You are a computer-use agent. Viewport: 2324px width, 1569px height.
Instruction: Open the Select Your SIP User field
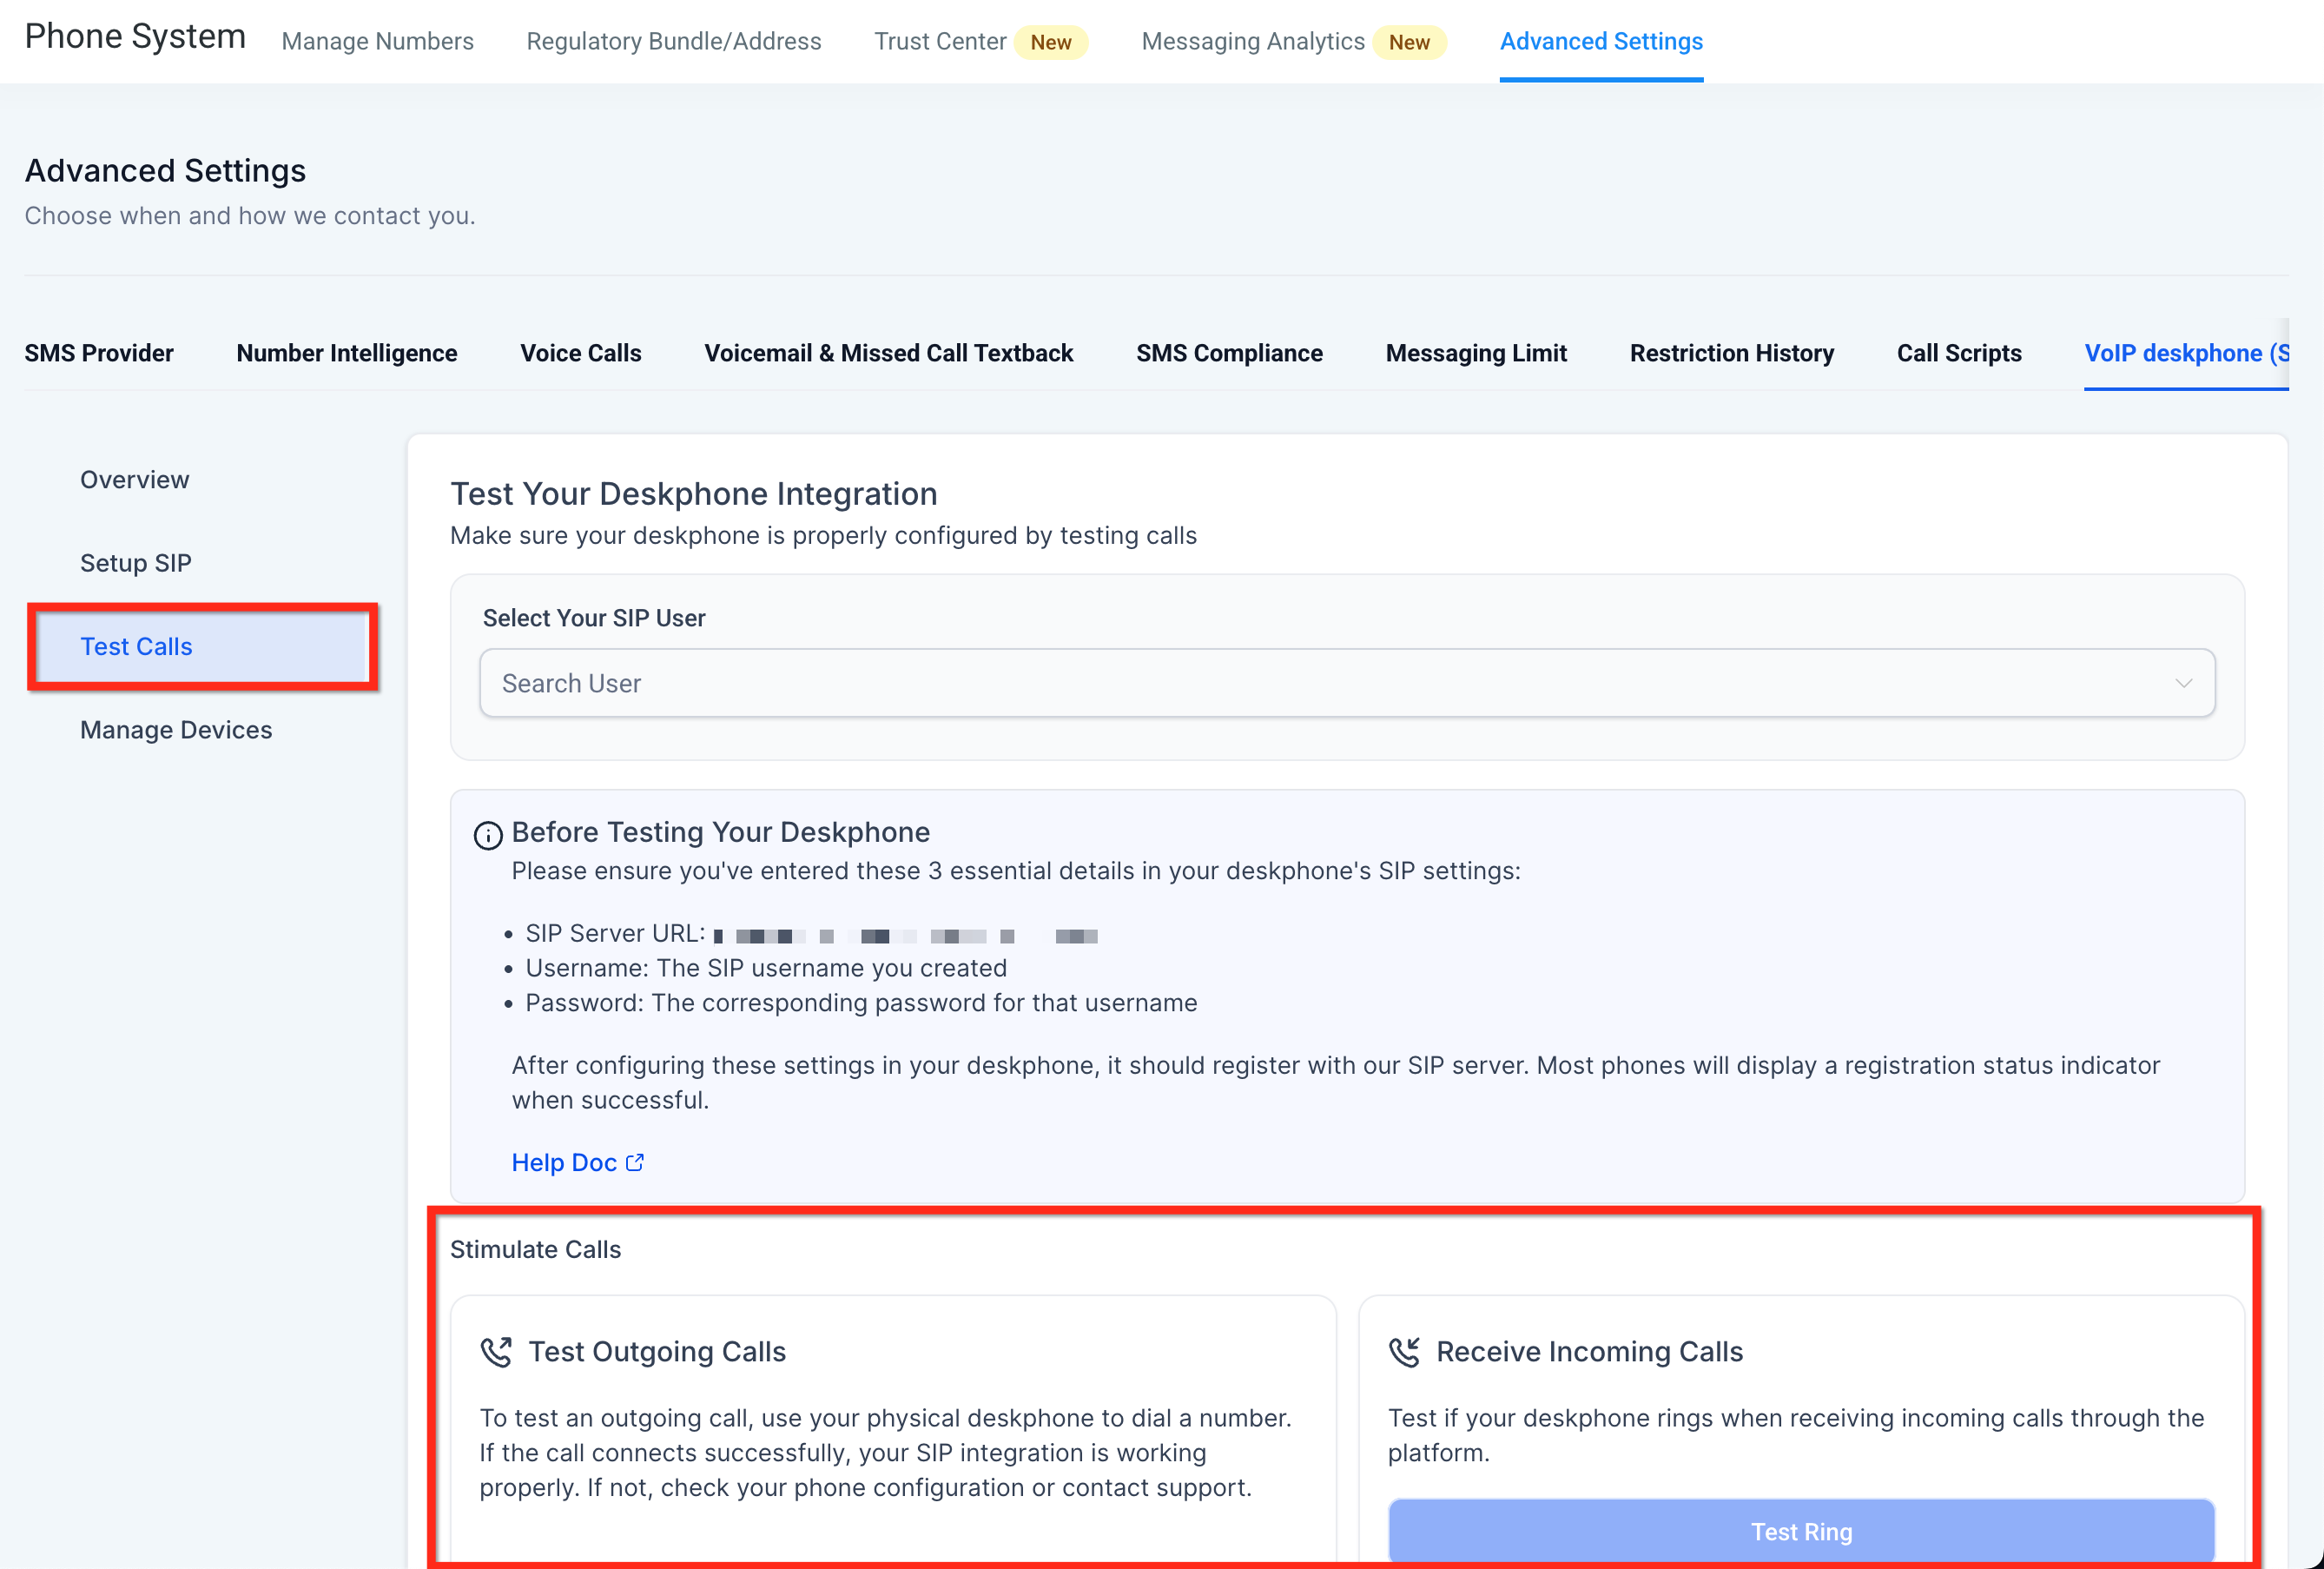click(x=1345, y=684)
